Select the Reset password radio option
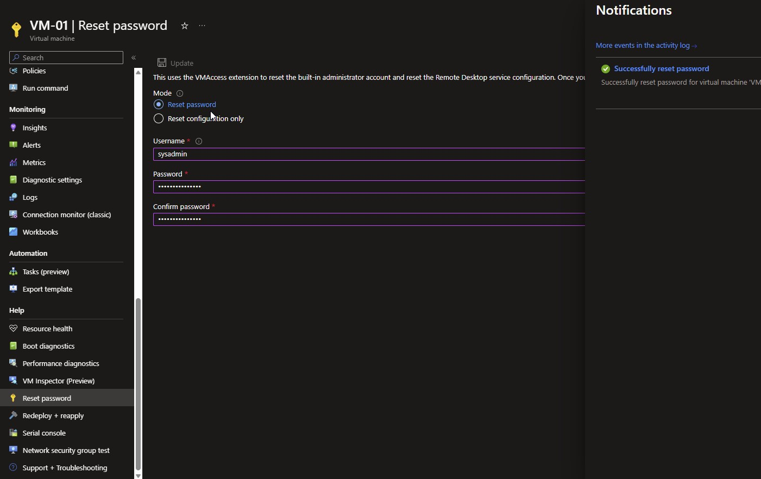This screenshot has width=761, height=479. (x=159, y=104)
